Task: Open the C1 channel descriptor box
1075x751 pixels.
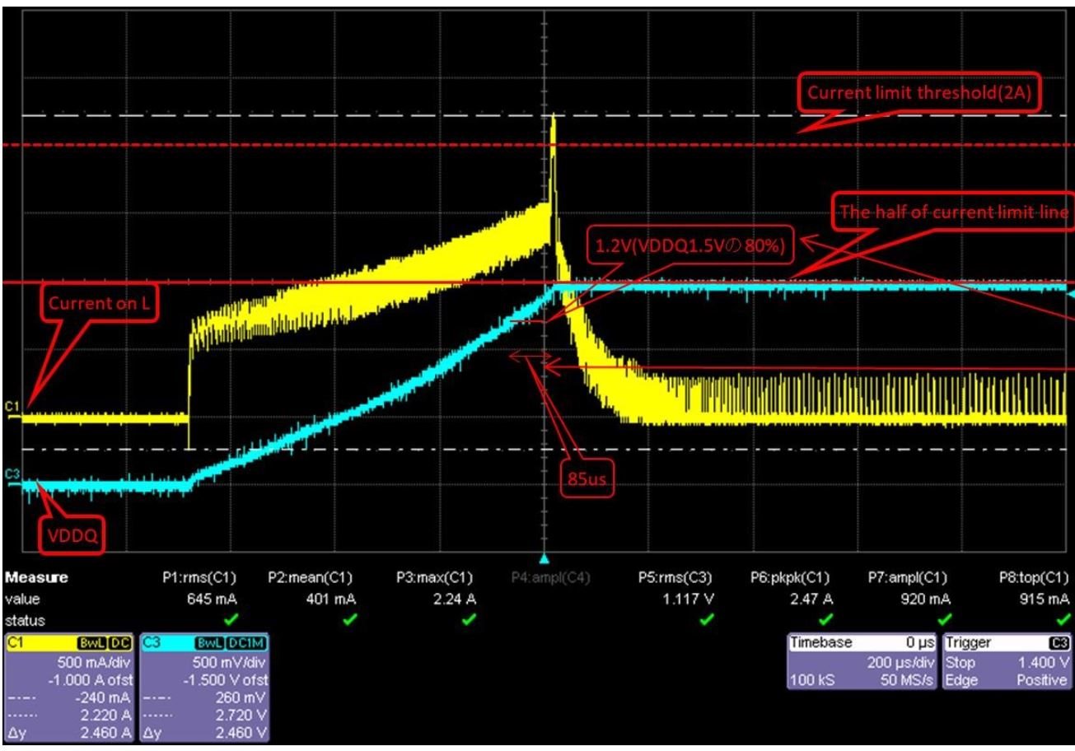Action: tap(71, 687)
